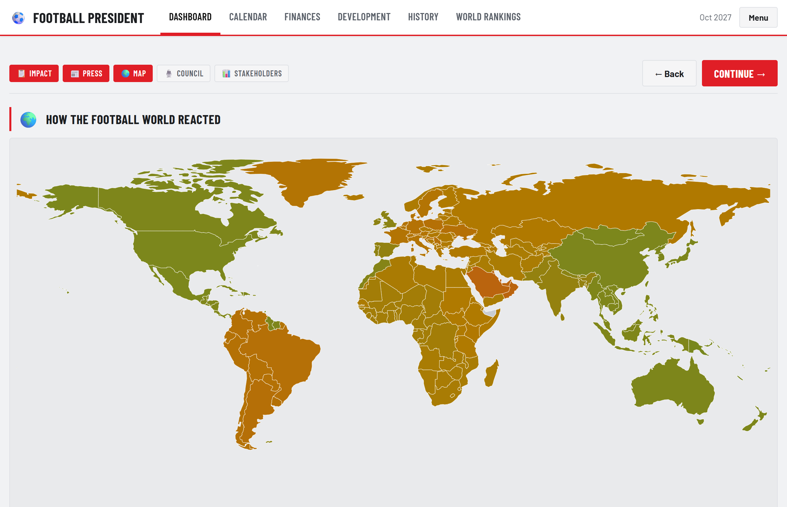
Task: Open the History tab
Action: click(423, 17)
